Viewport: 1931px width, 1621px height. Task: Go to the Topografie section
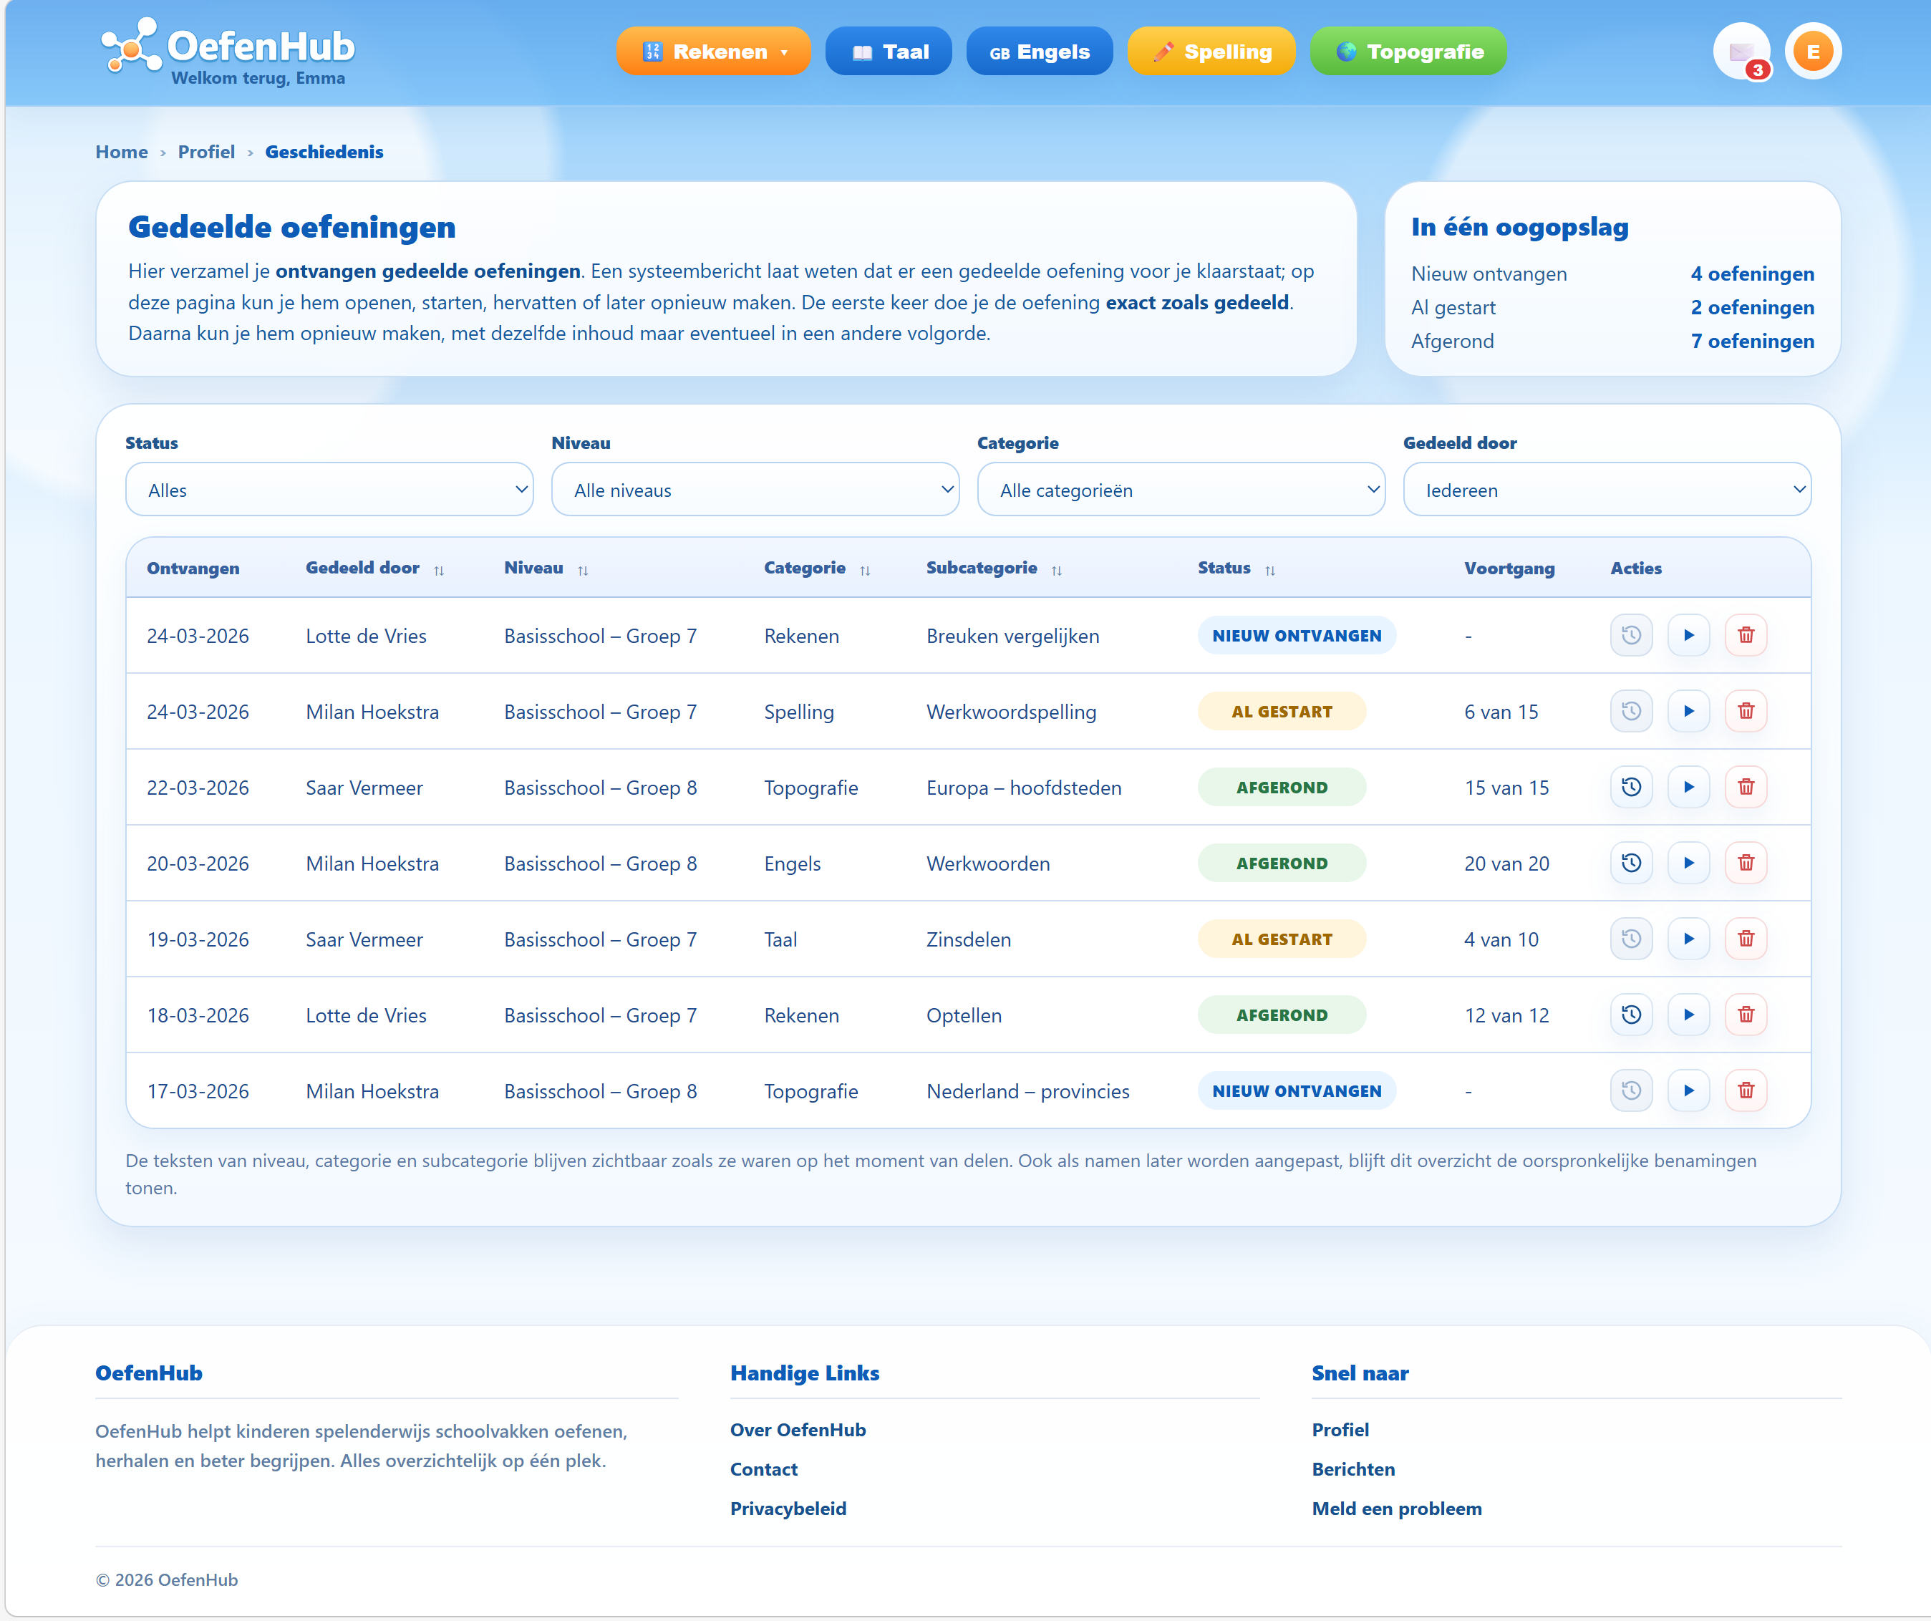[1408, 52]
